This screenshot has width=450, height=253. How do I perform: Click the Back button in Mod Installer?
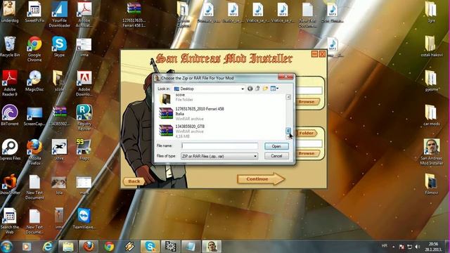tap(134, 181)
